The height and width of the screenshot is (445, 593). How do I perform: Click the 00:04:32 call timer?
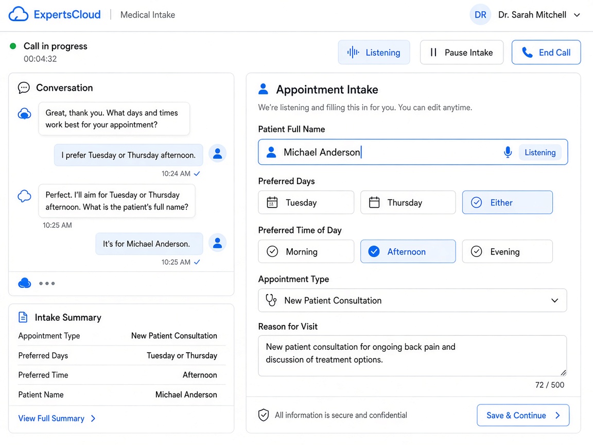pos(40,59)
